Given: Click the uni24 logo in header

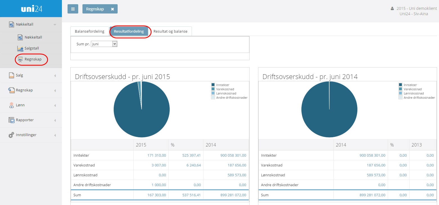Looking at the screenshot, I should (x=31, y=9).
